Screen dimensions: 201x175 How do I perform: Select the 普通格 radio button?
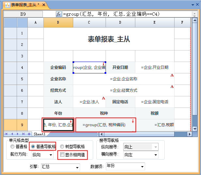pos(12,146)
